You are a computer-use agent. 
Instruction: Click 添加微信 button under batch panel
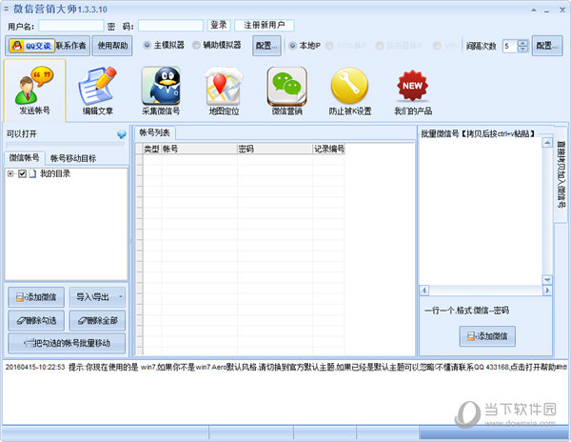[x=487, y=336]
